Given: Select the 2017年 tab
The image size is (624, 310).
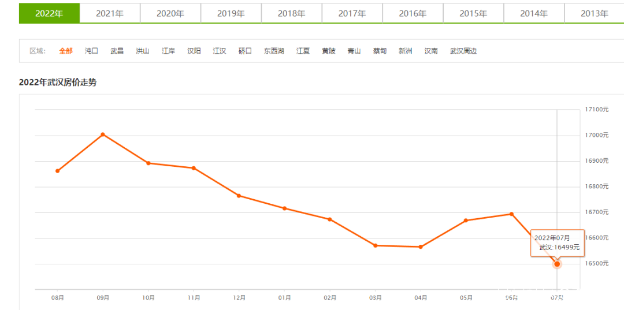Looking at the screenshot, I should 352,13.
